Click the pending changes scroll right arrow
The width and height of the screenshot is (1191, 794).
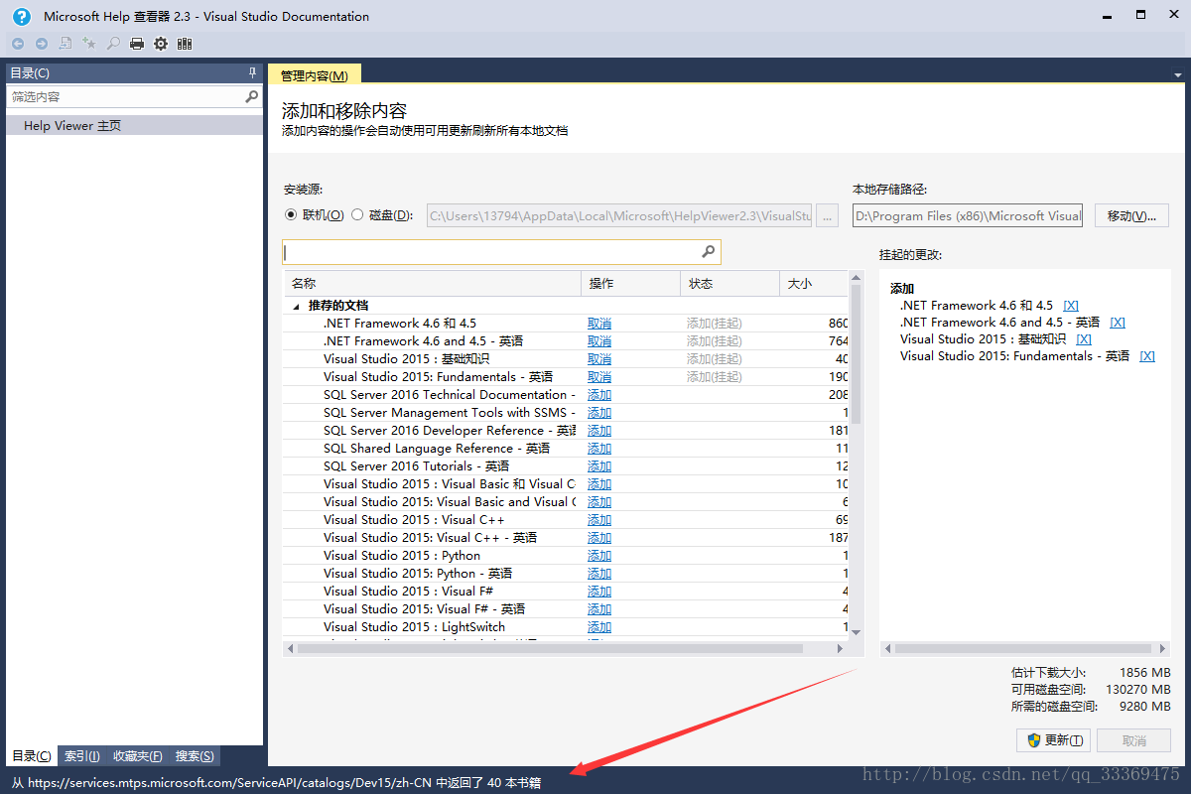pyautogui.click(x=1161, y=648)
